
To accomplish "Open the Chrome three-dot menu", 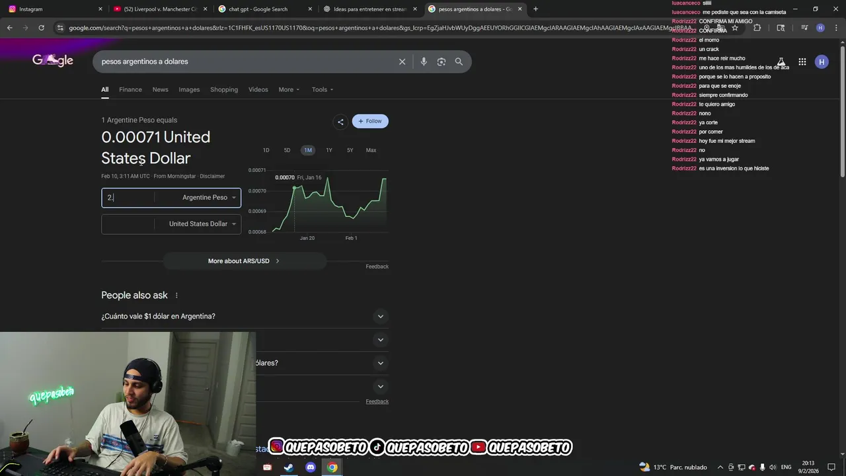I will (x=835, y=28).
